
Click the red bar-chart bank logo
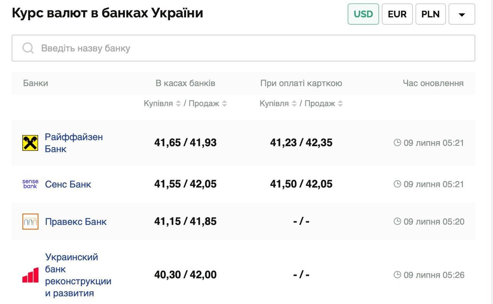pos(30,275)
